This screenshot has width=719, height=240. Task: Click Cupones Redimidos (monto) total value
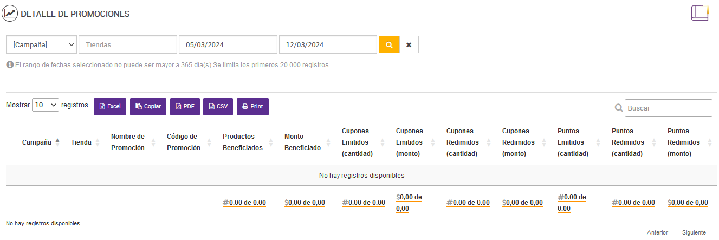point(522,203)
